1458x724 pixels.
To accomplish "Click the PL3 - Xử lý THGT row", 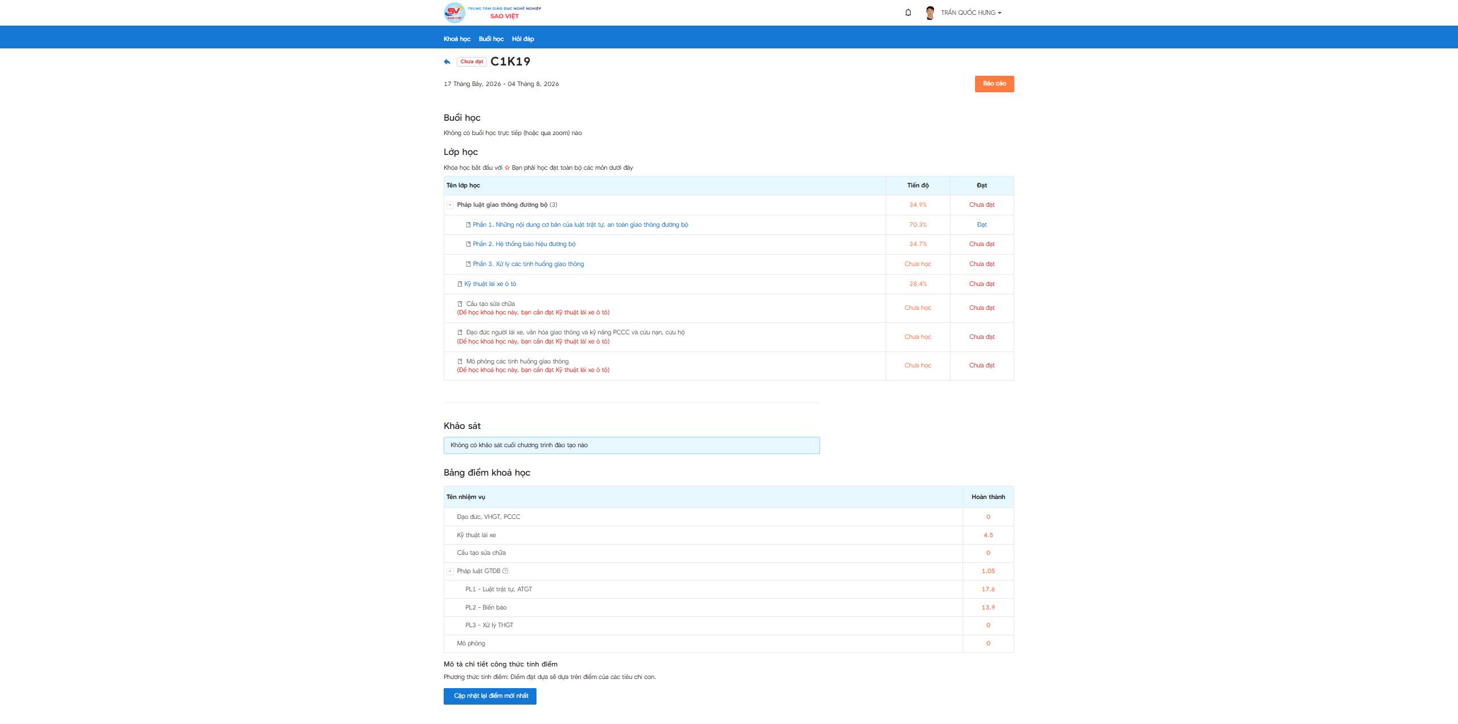I will [728, 625].
